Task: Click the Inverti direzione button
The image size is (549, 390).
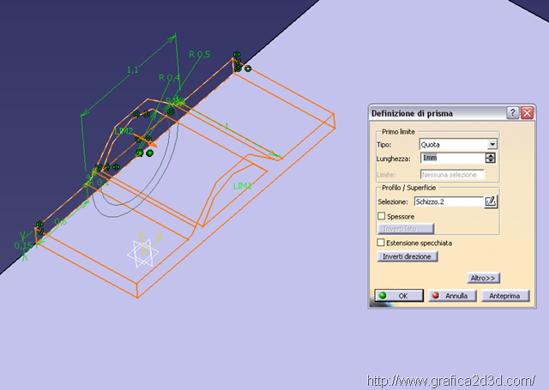Action: pyautogui.click(x=407, y=256)
